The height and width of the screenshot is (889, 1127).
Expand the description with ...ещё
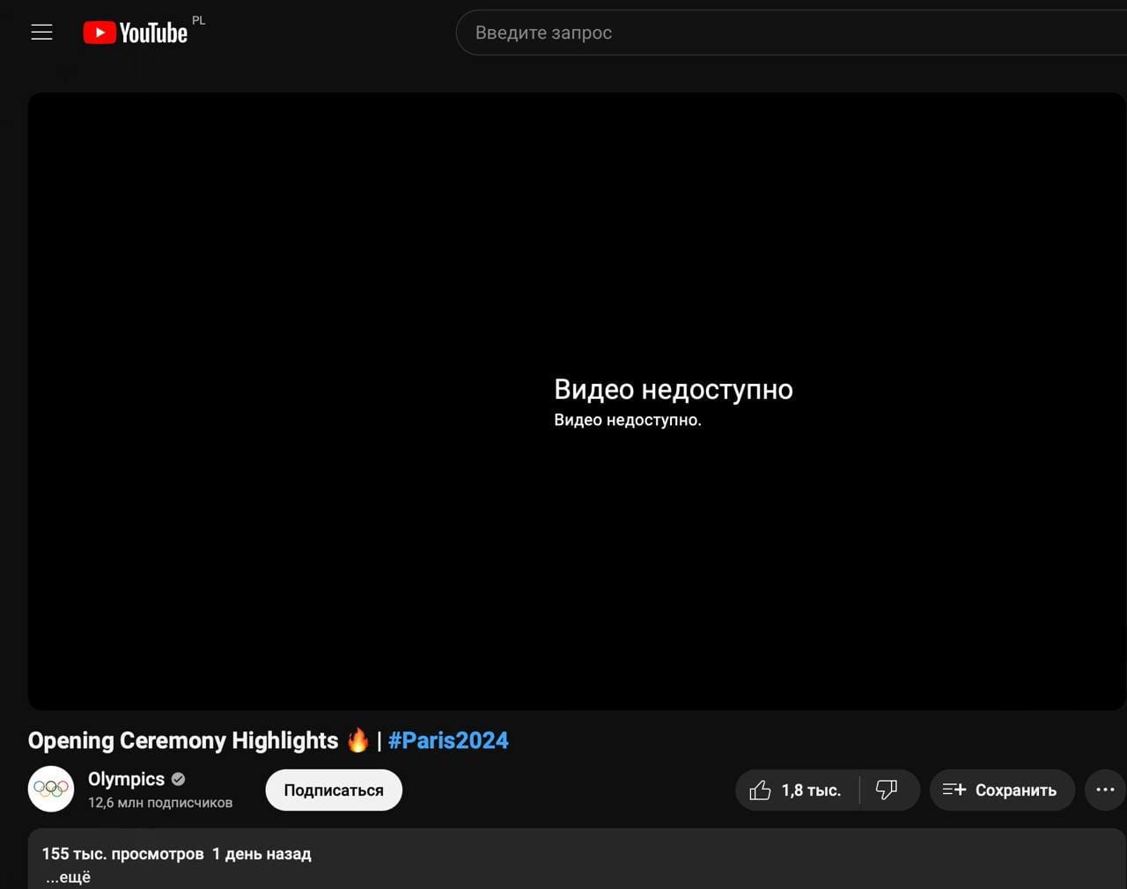pos(69,877)
